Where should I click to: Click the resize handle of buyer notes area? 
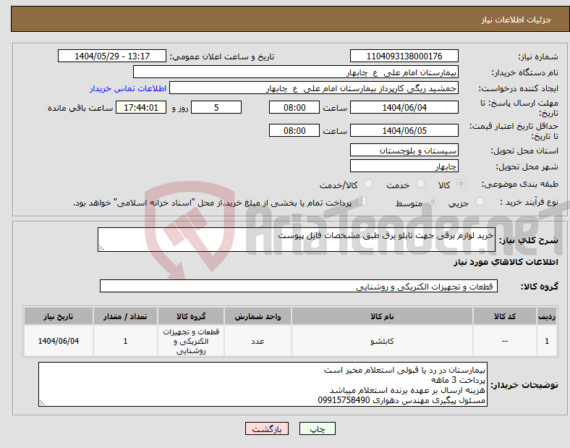pos(42,403)
